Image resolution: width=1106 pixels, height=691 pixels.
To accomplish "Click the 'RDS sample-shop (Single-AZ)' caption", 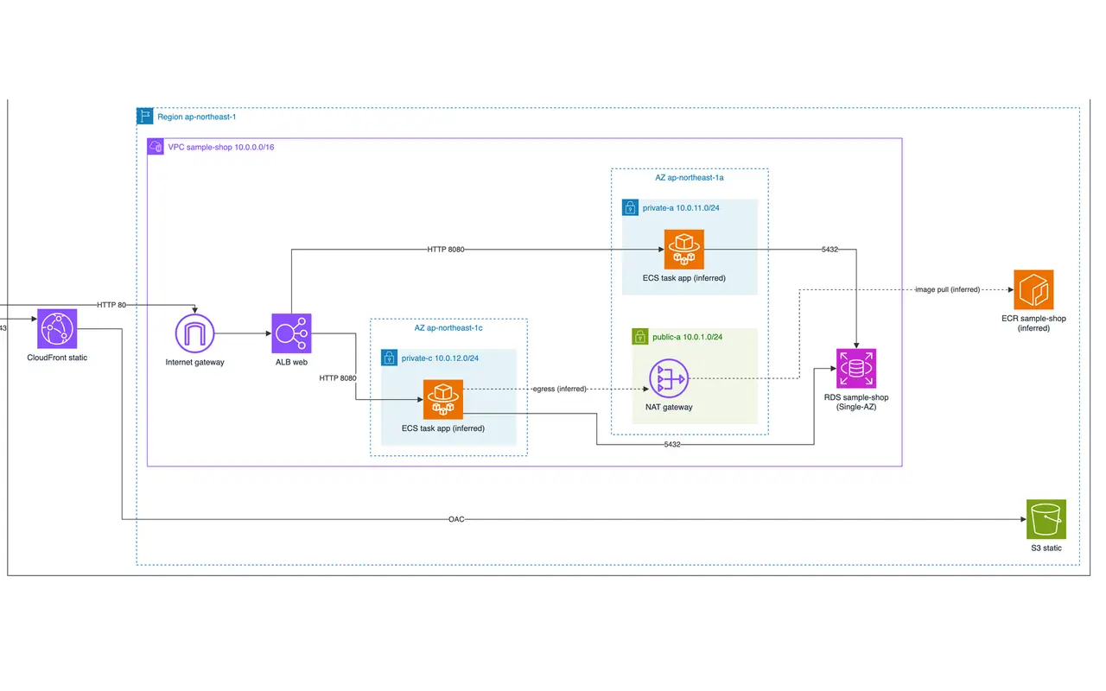I will 856,402.
